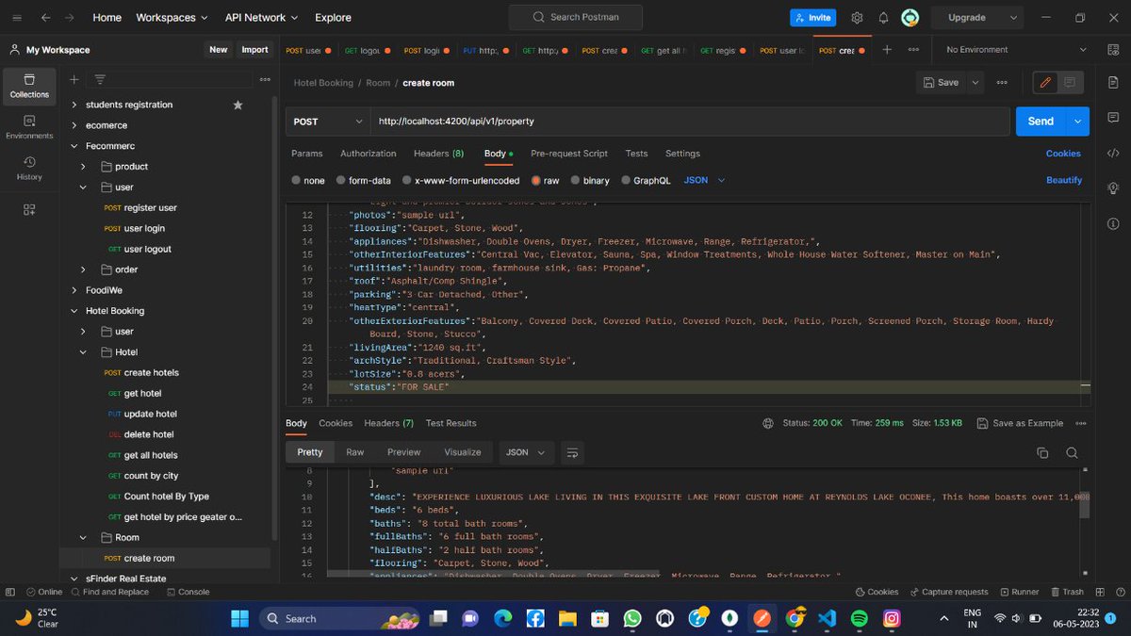This screenshot has width=1131, height=636.
Task: Open the get all hotels request
Action: click(x=151, y=455)
